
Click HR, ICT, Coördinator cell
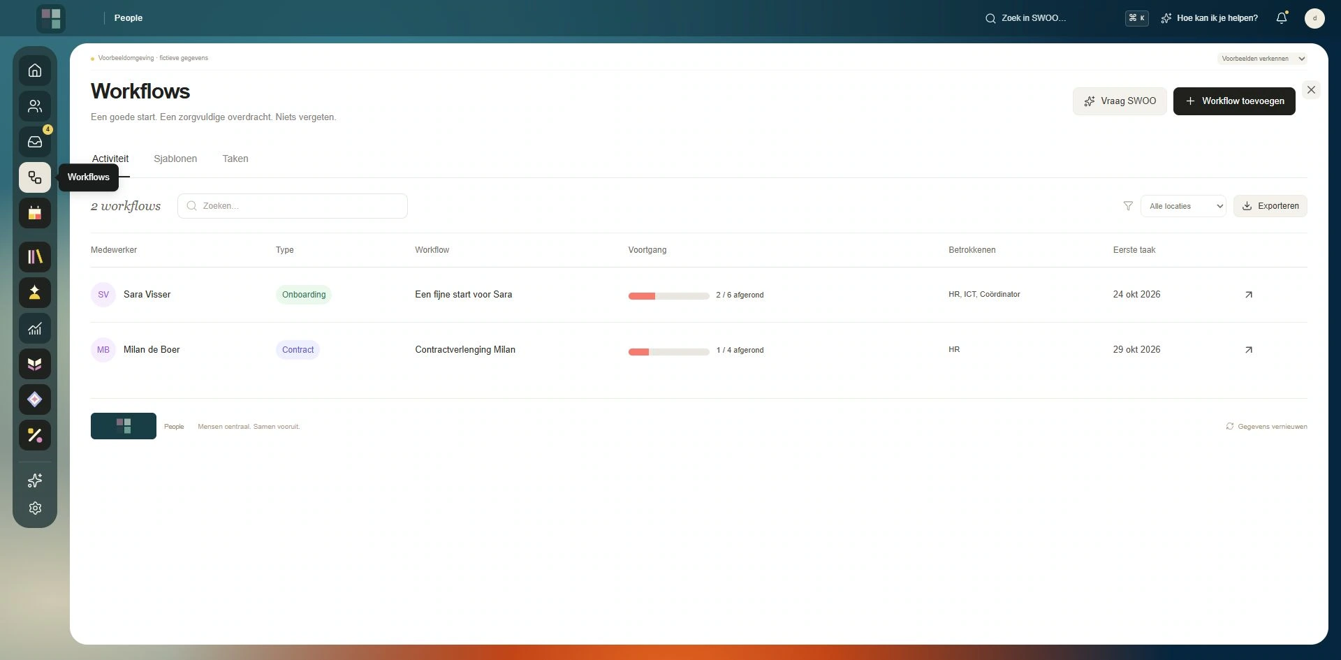pyautogui.click(x=984, y=295)
